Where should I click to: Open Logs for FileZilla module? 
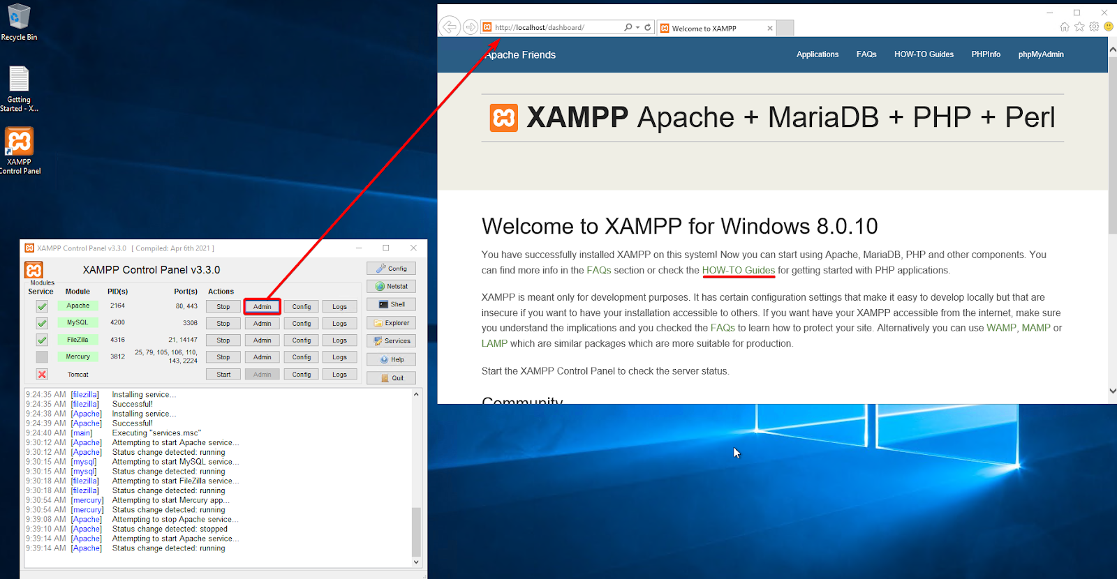tap(340, 340)
